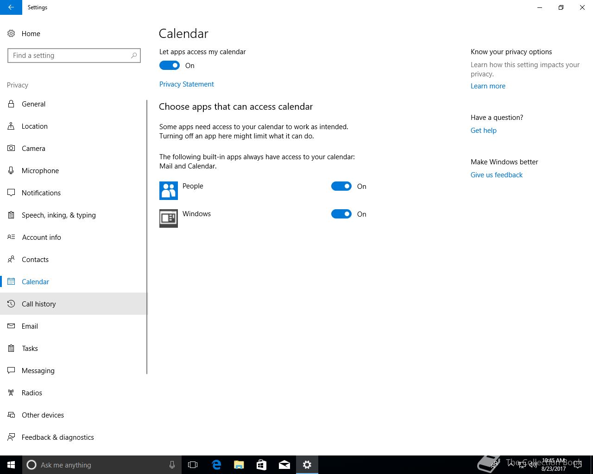Image resolution: width=593 pixels, height=474 pixels.
Task: Click the Camera icon in the sidebar
Action: 11,148
